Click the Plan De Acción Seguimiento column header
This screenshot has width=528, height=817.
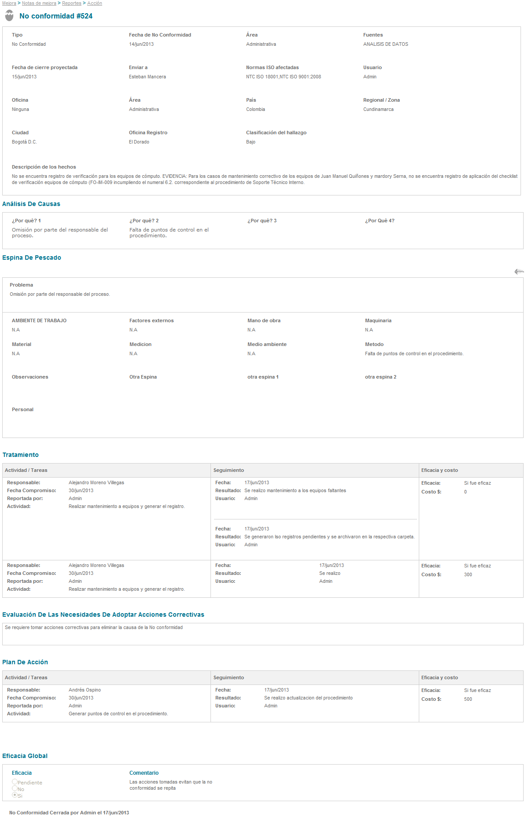pos(229,677)
